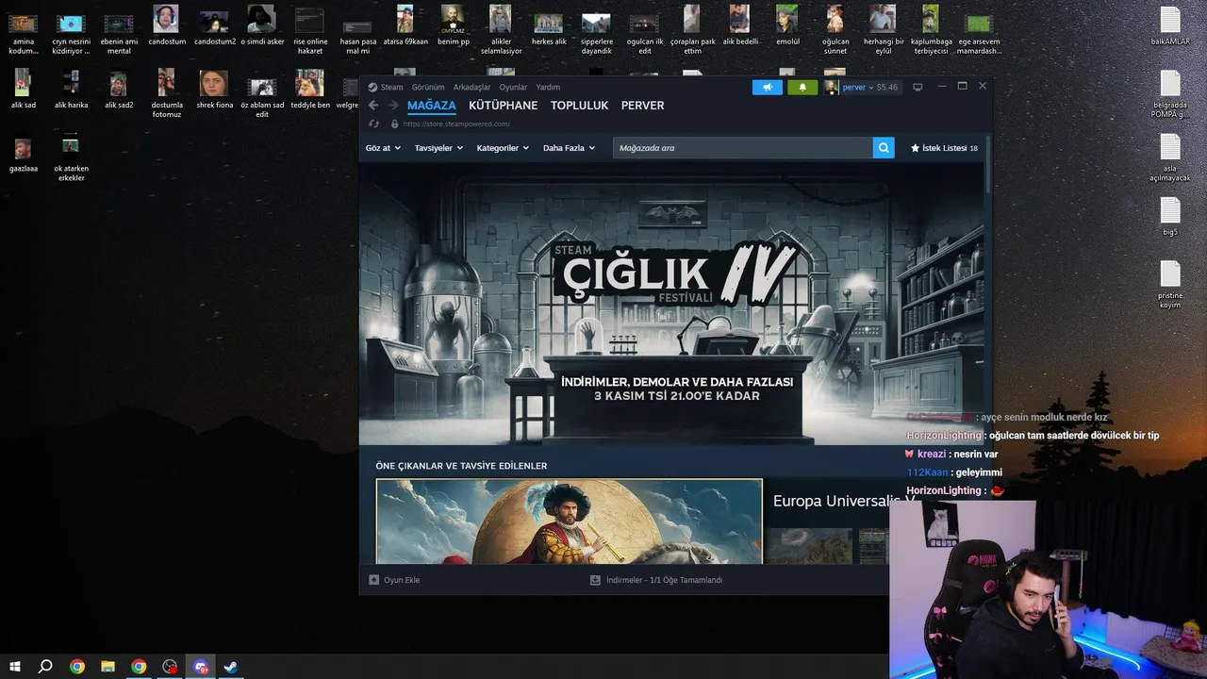Select the 'teddyle ben' desktop image

pos(310,90)
